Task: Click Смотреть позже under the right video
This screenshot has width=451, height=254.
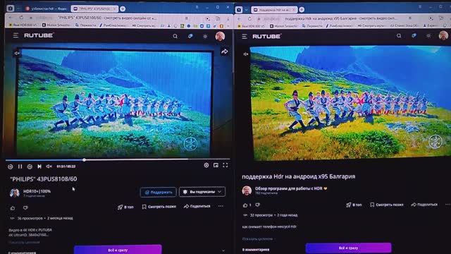Action: point(387,205)
